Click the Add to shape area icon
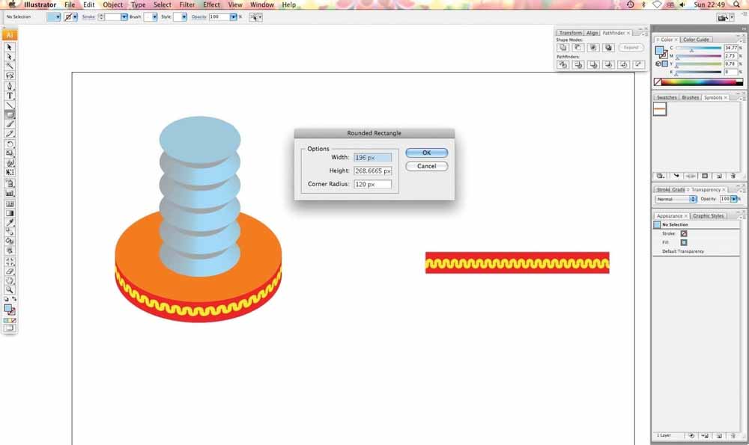This screenshot has height=445, width=749. [562, 48]
